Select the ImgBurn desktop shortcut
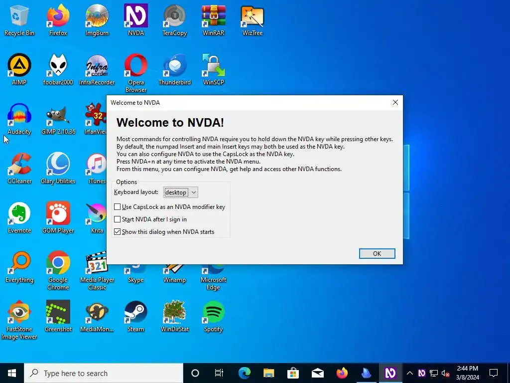 [97, 20]
